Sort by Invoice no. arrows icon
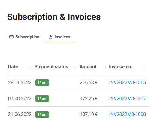This screenshot has width=160, height=129. [144, 67]
